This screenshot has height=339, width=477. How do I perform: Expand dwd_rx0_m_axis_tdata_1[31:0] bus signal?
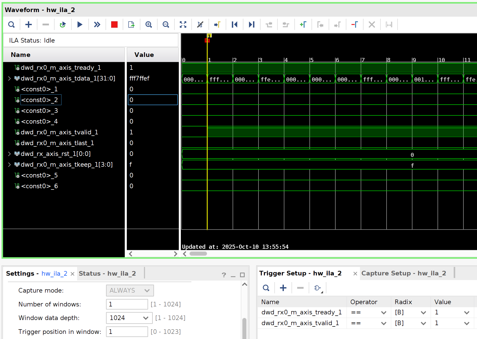tap(9, 78)
